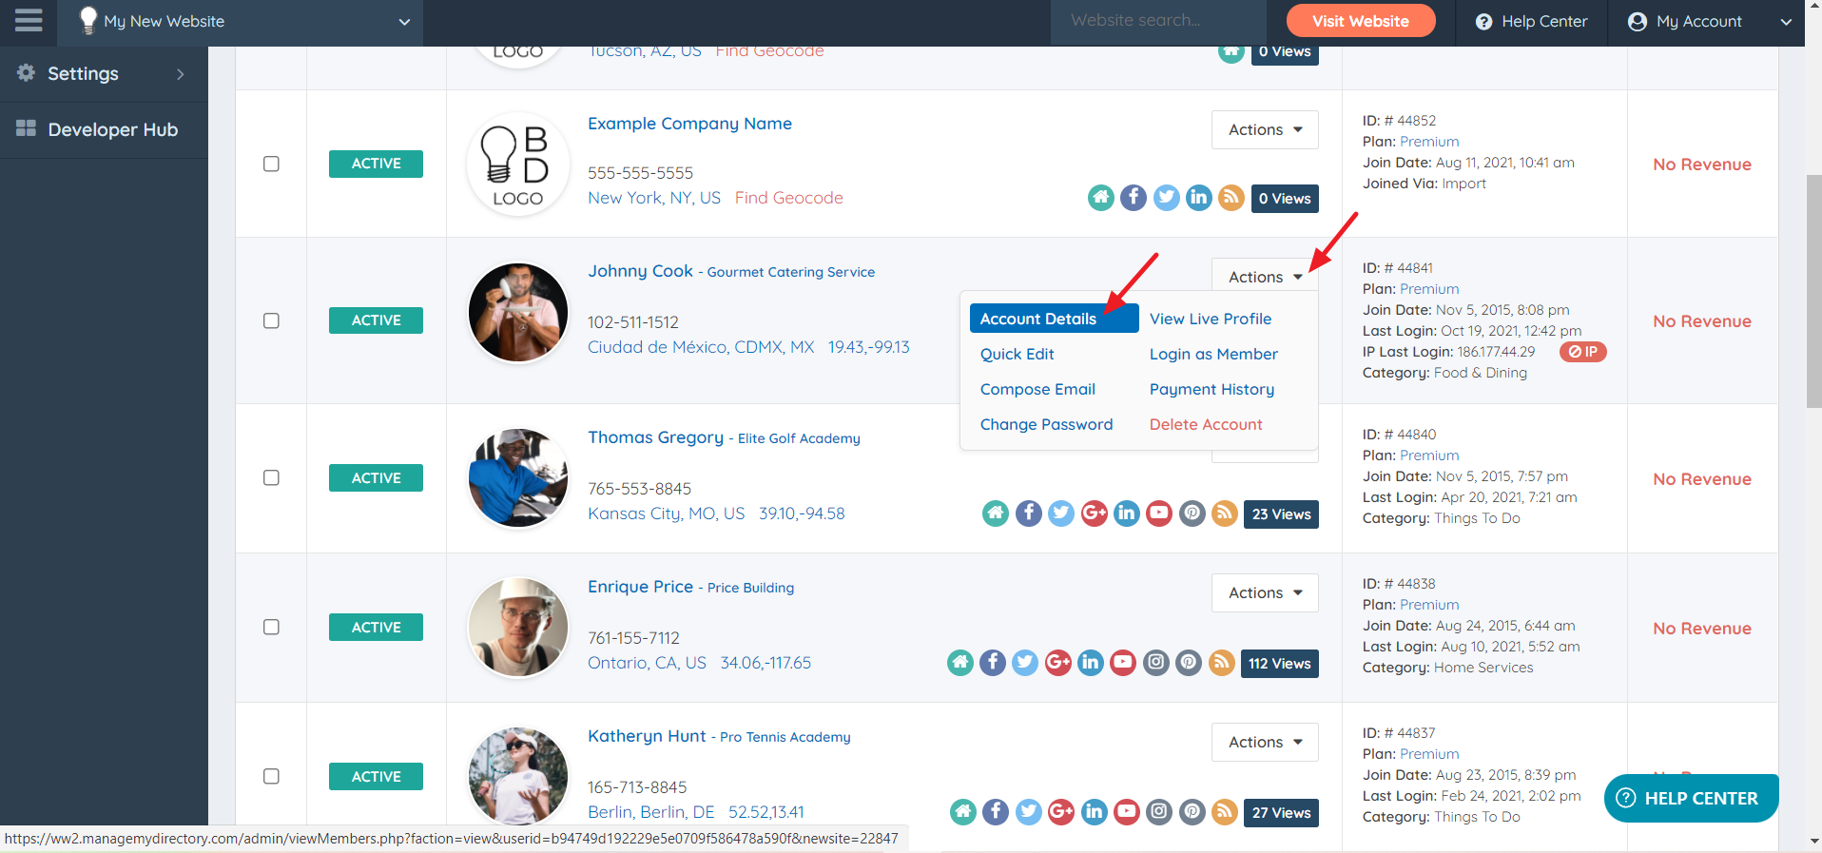Choose Payment History in Actions menu
The width and height of the screenshot is (1822, 853).
[x=1211, y=389]
